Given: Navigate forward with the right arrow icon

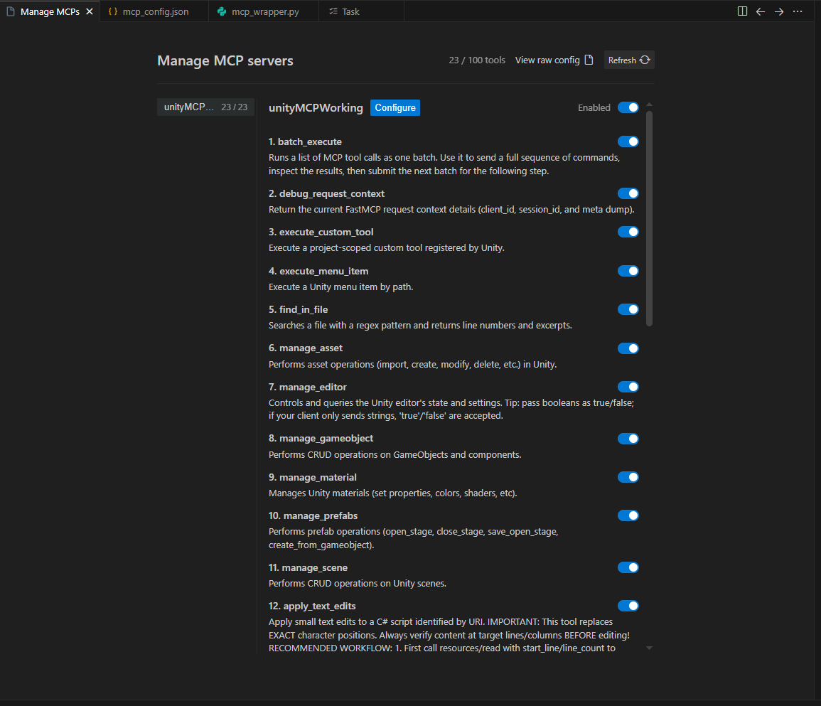Looking at the screenshot, I should (779, 11).
